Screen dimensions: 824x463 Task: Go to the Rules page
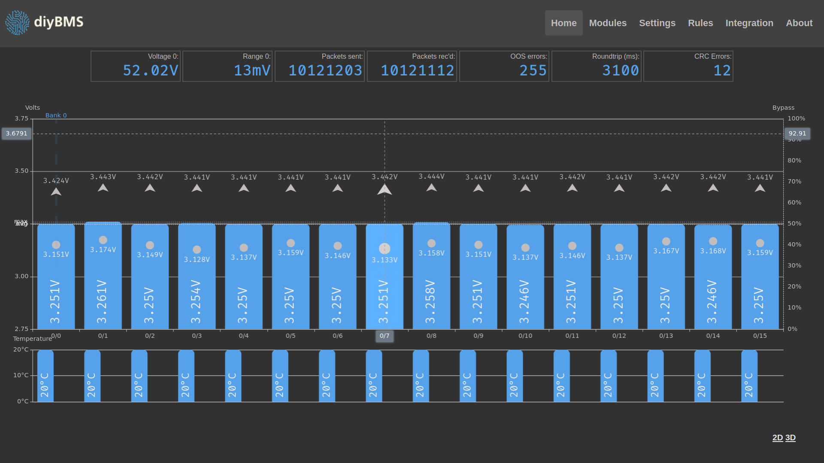(x=700, y=23)
